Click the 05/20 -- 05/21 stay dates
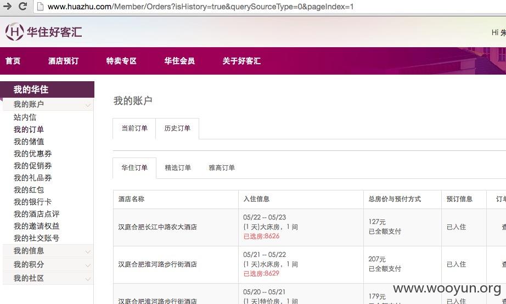This screenshot has width=506, height=304. pos(265,292)
